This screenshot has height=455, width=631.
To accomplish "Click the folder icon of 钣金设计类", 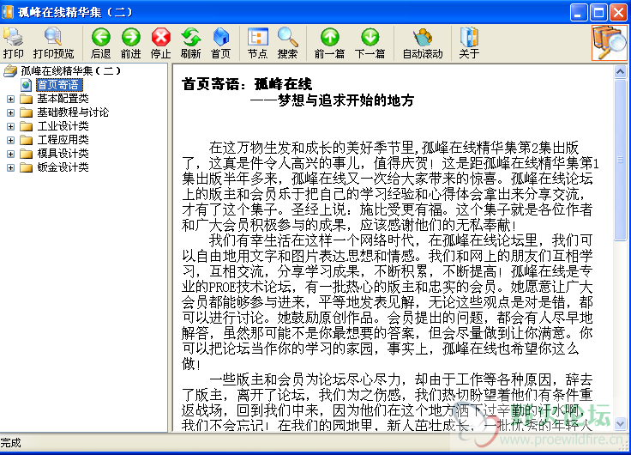I will tap(27, 167).
